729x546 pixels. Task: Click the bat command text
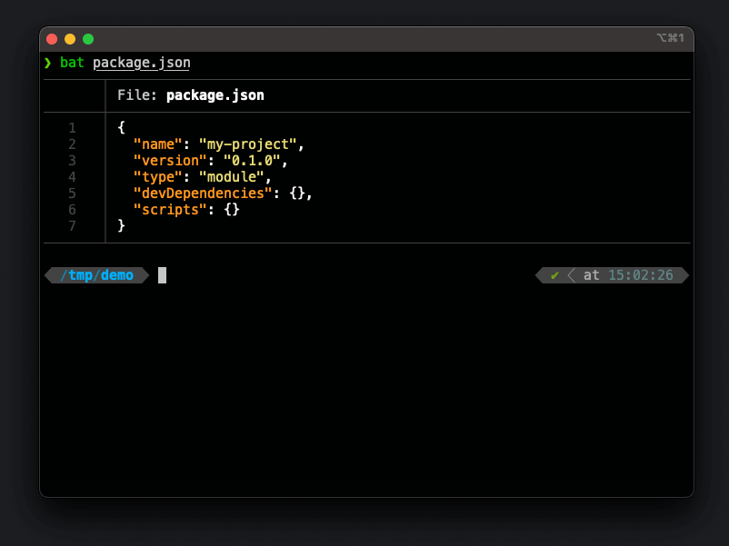pyautogui.click(x=72, y=63)
